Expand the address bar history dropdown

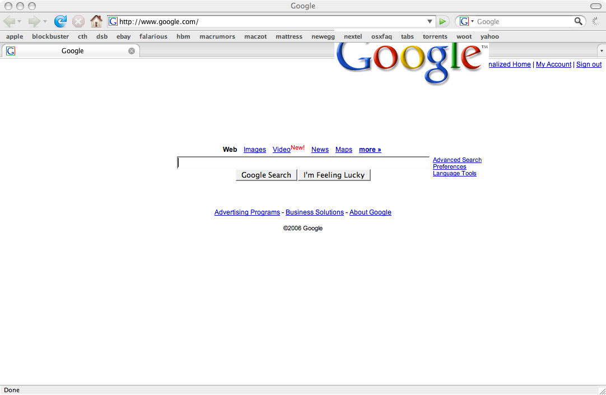[x=430, y=22]
